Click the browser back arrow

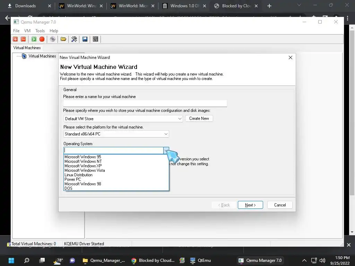8,18
